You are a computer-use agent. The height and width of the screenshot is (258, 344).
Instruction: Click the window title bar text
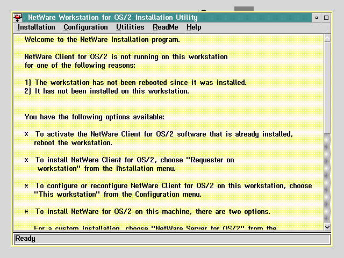coord(113,18)
